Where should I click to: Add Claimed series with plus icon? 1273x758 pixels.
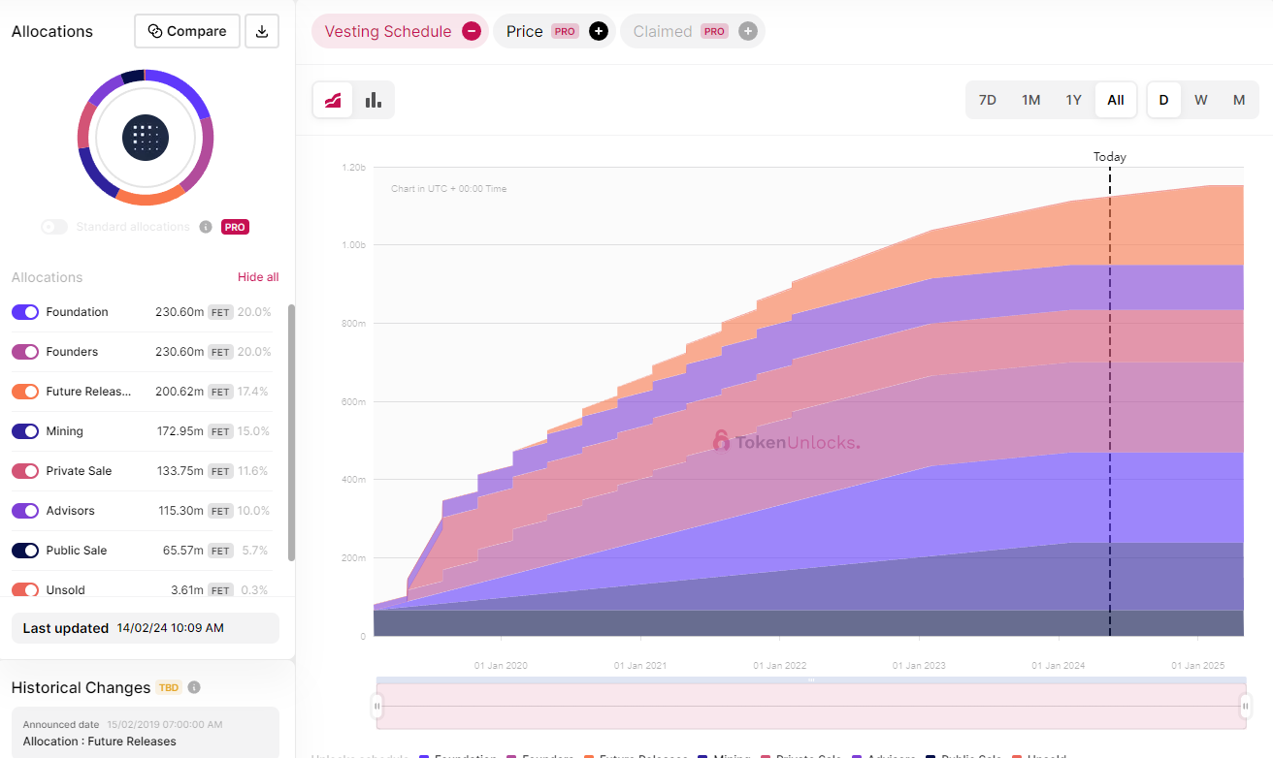(x=747, y=31)
